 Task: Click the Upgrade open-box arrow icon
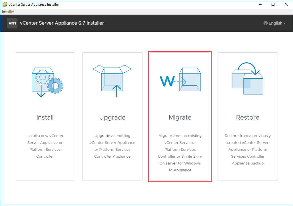(x=112, y=81)
